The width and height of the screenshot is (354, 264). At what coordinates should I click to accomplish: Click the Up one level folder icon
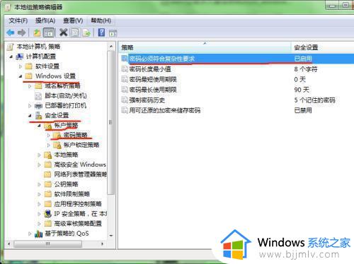(37, 32)
